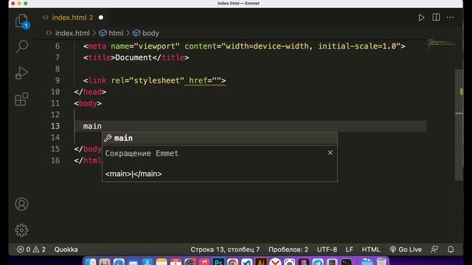472x265 pixels.
Task: Click 'Строка 13, столбец 7' cursor position
Action: (x=225, y=250)
